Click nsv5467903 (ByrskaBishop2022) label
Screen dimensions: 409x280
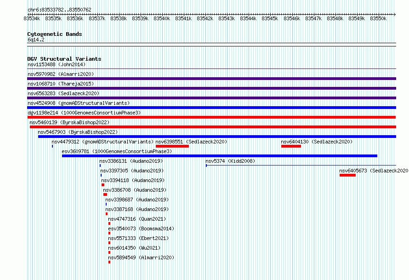[x=78, y=132]
